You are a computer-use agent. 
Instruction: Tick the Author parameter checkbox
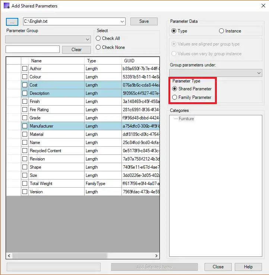25,69
